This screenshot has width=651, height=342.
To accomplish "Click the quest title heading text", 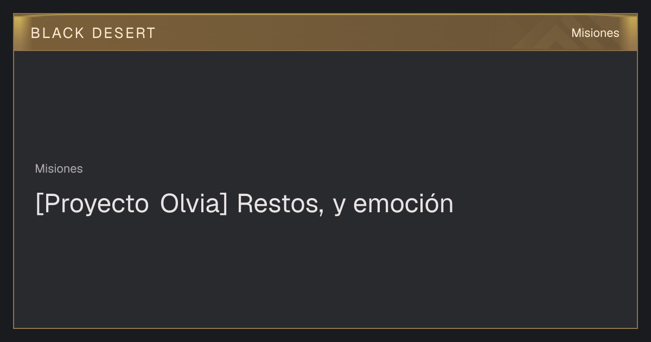I will pos(244,204).
